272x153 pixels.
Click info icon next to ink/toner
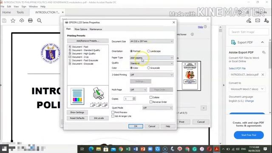click(192, 34)
